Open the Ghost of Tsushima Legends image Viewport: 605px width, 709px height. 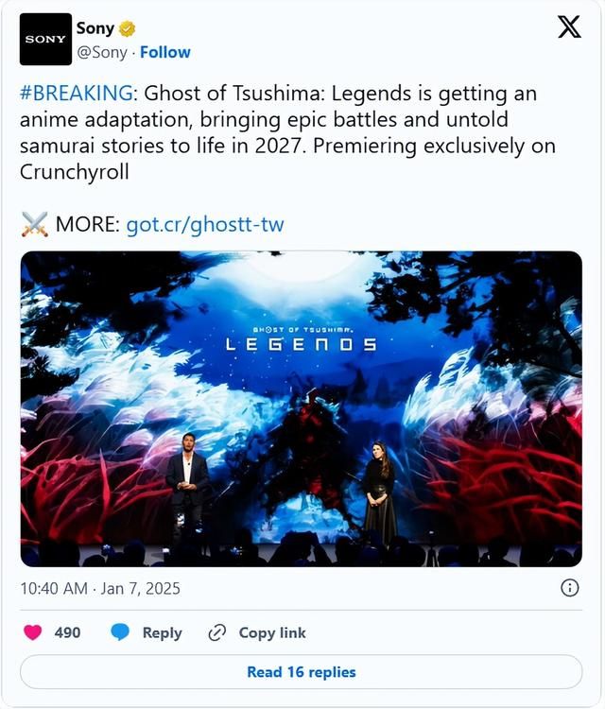(302, 408)
